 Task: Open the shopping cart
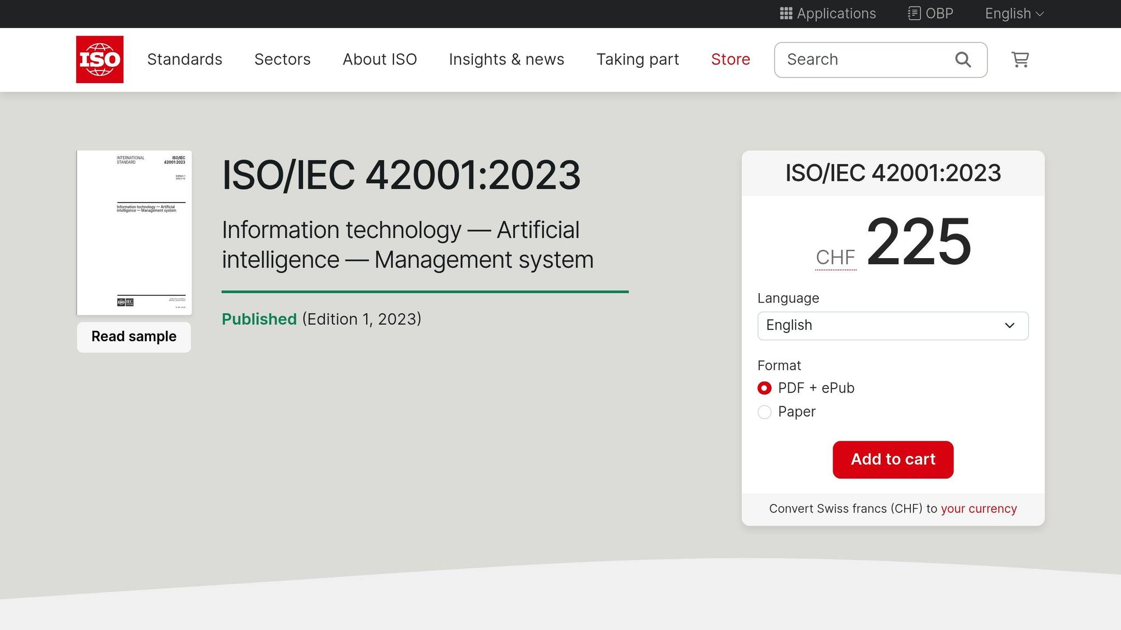coord(1020,60)
